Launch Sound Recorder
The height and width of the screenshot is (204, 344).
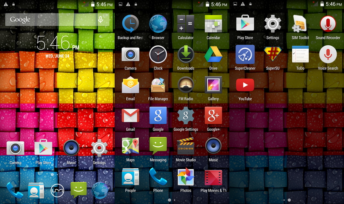coord(328,24)
